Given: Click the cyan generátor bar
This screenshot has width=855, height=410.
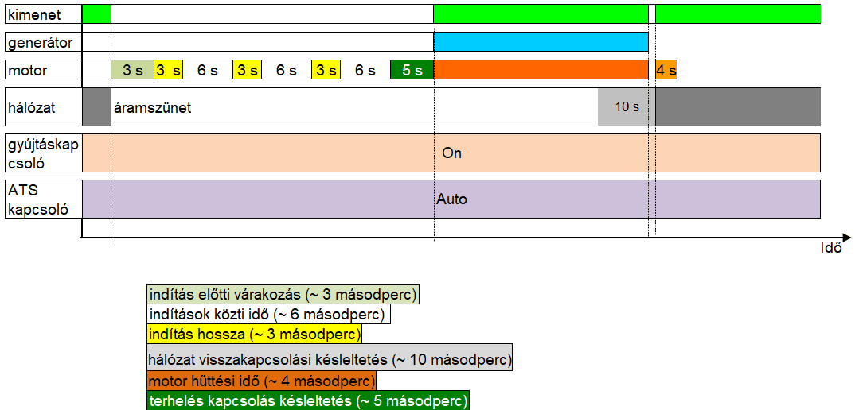Looking at the screenshot, I should 541,41.
